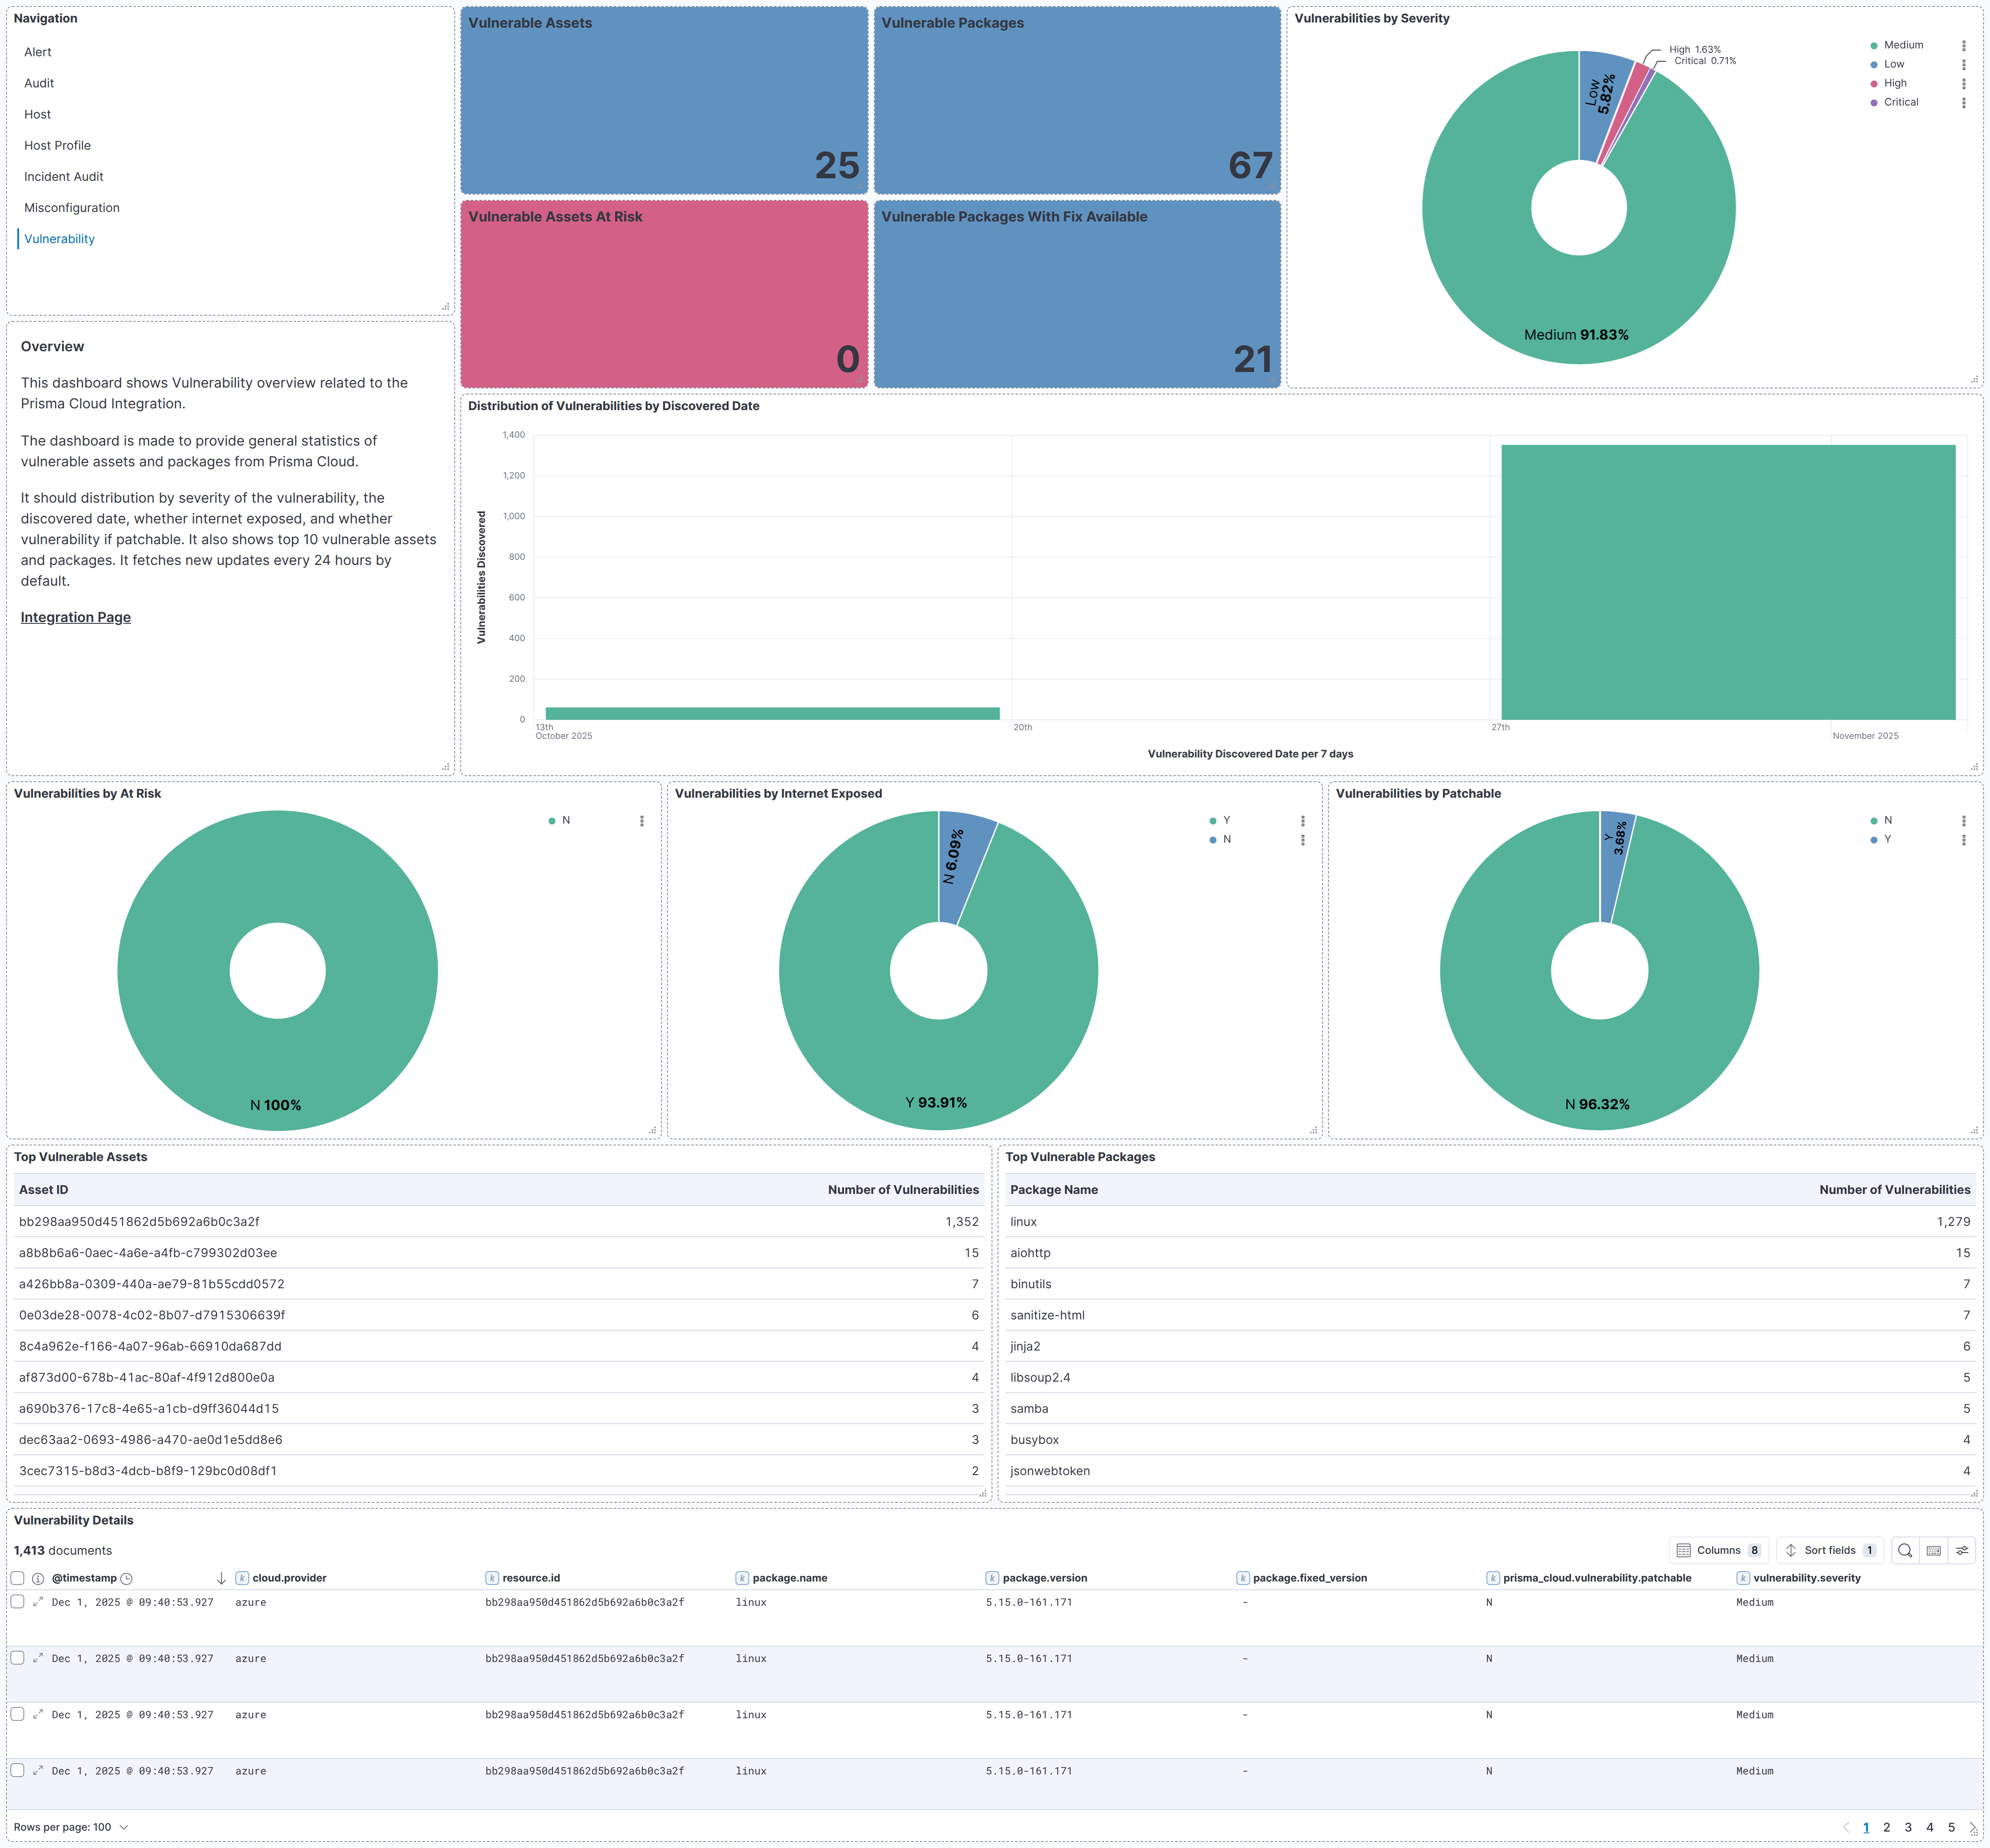The height and width of the screenshot is (1848, 1990).
Task: Click the descending sort arrow on @timestamp
Action: (x=221, y=1578)
